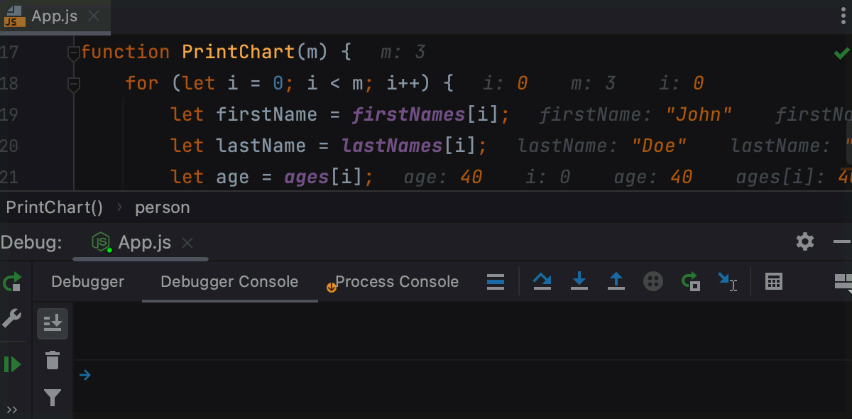Click person in the breadcrumb bar
Screen dimensions: 852x419
pyautogui.click(x=163, y=208)
